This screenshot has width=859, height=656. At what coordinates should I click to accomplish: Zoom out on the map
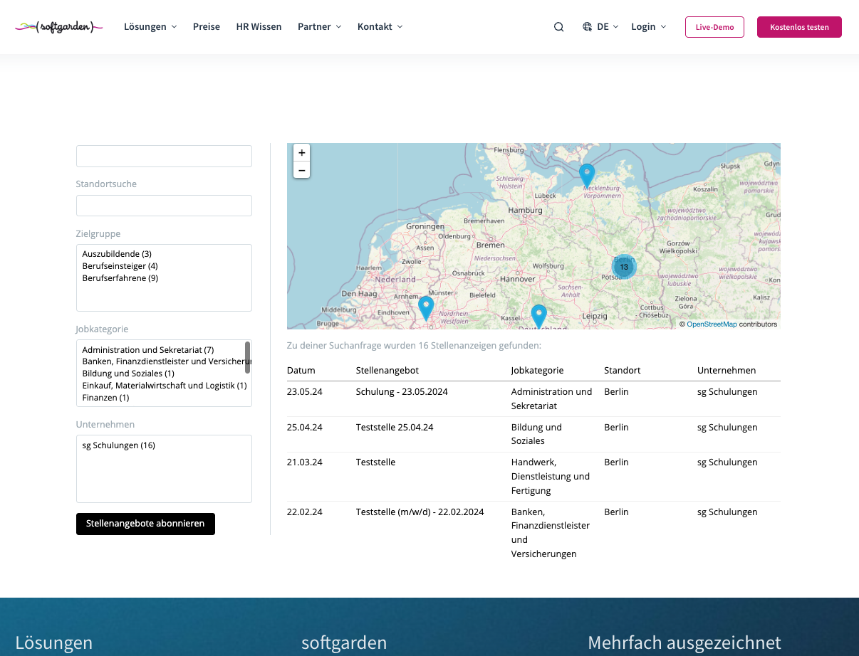tap(302, 170)
